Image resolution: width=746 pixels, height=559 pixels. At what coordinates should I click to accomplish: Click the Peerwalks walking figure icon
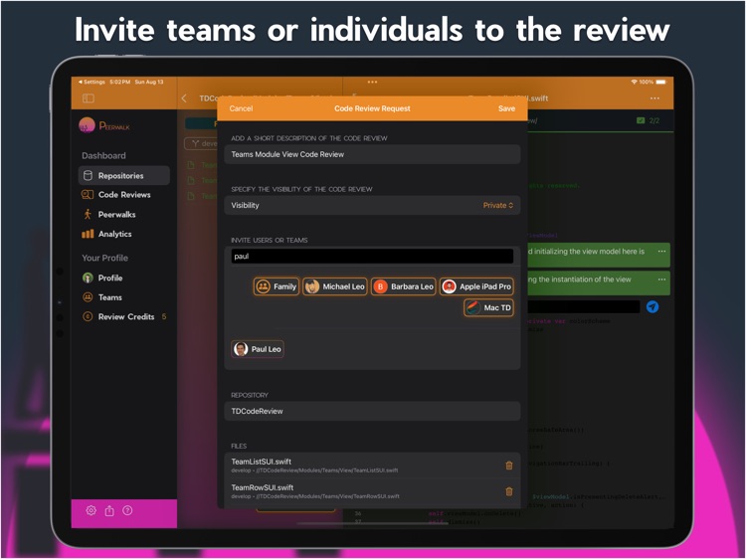(88, 214)
